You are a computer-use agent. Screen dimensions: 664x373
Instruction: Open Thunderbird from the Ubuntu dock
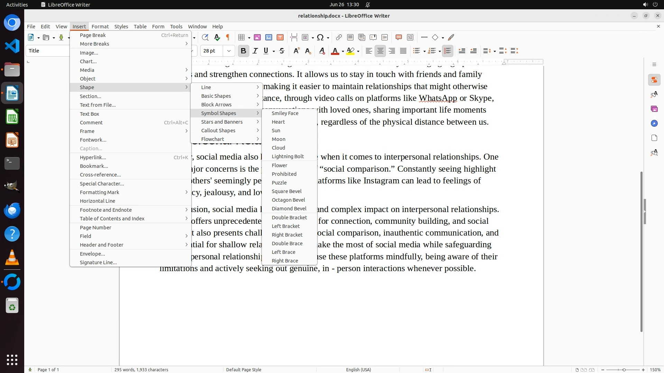point(12,210)
